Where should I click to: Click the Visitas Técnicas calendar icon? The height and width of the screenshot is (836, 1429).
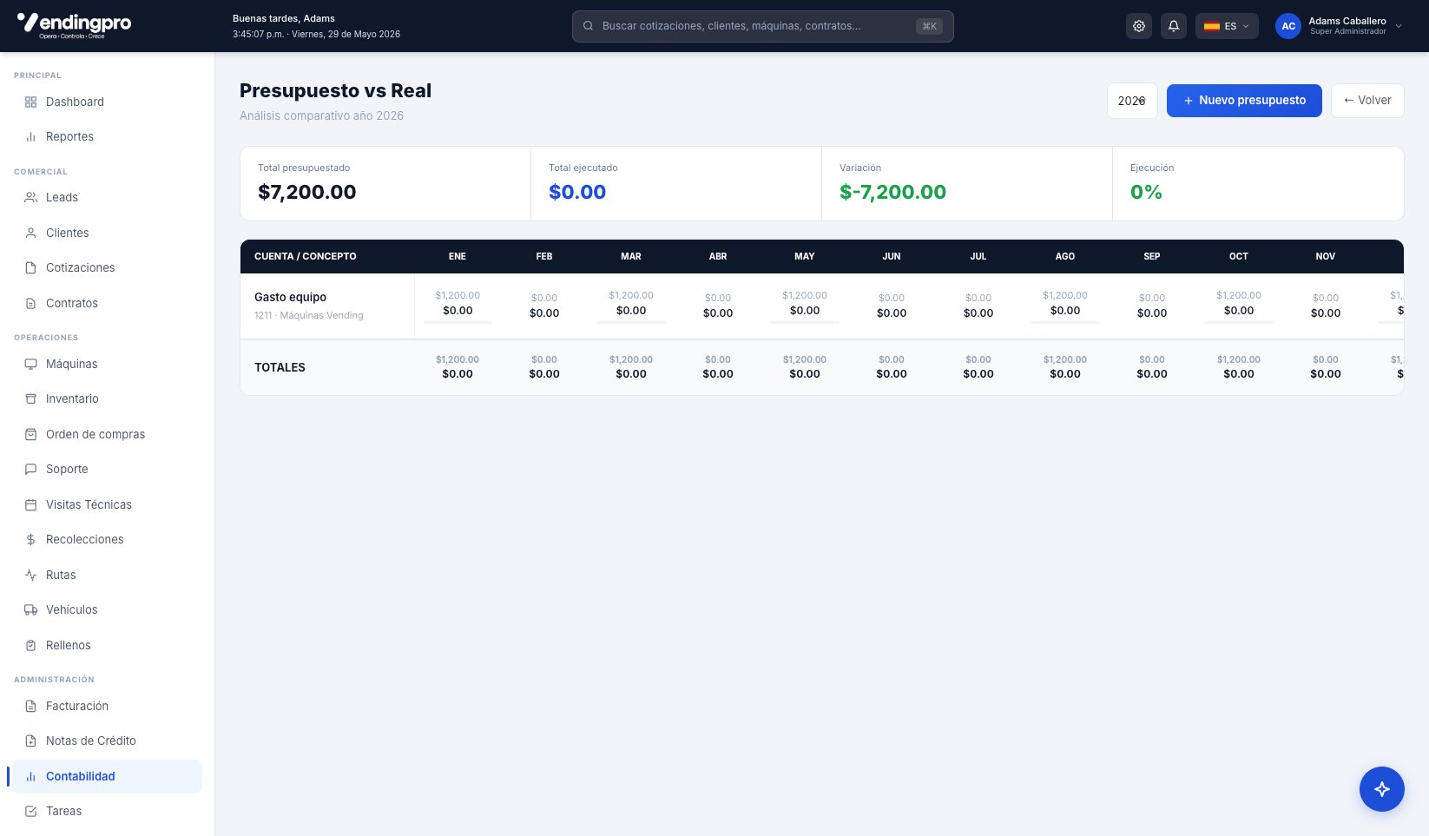click(30, 504)
